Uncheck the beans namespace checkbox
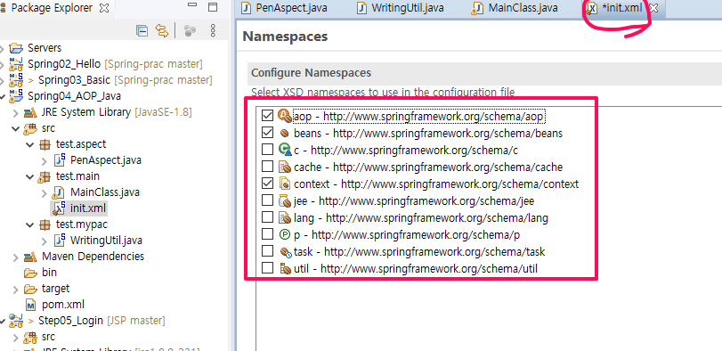This screenshot has height=351, width=722. tap(267, 133)
